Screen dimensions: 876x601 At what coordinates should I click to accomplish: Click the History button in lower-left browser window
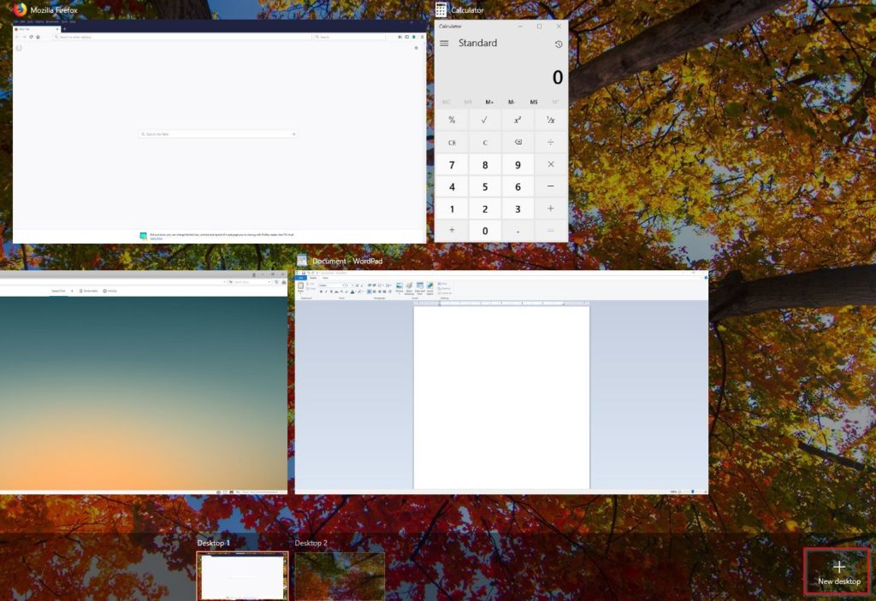pos(110,291)
